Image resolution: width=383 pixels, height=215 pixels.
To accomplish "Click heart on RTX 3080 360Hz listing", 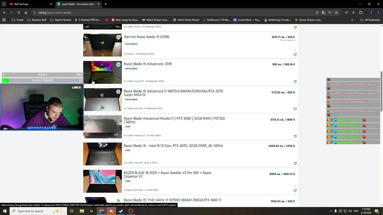I will point(295,136).
